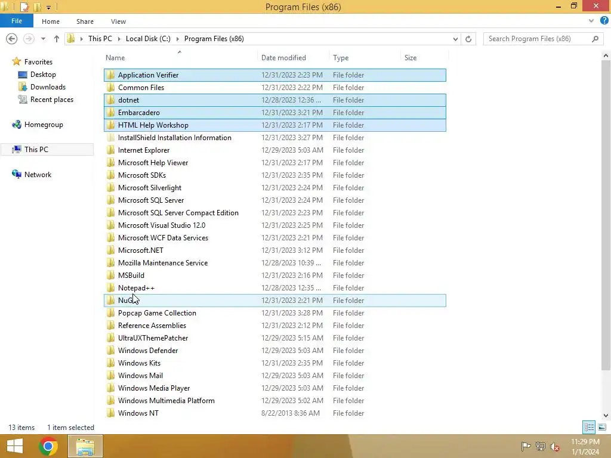The height and width of the screenshot is (458, 611).
Task: Refresh the Program Files (x86) listing
Action: tap(468, 39)
